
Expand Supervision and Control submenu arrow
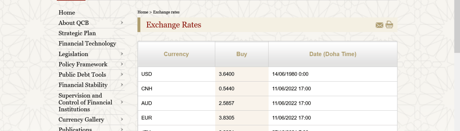tap(122, 102)
